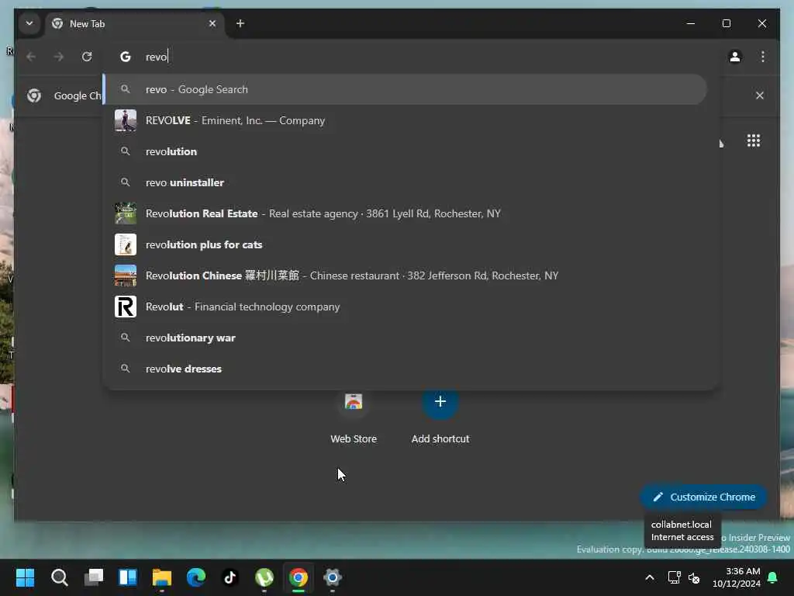Expand the hidden system tray icons chevron

(650, 577)
